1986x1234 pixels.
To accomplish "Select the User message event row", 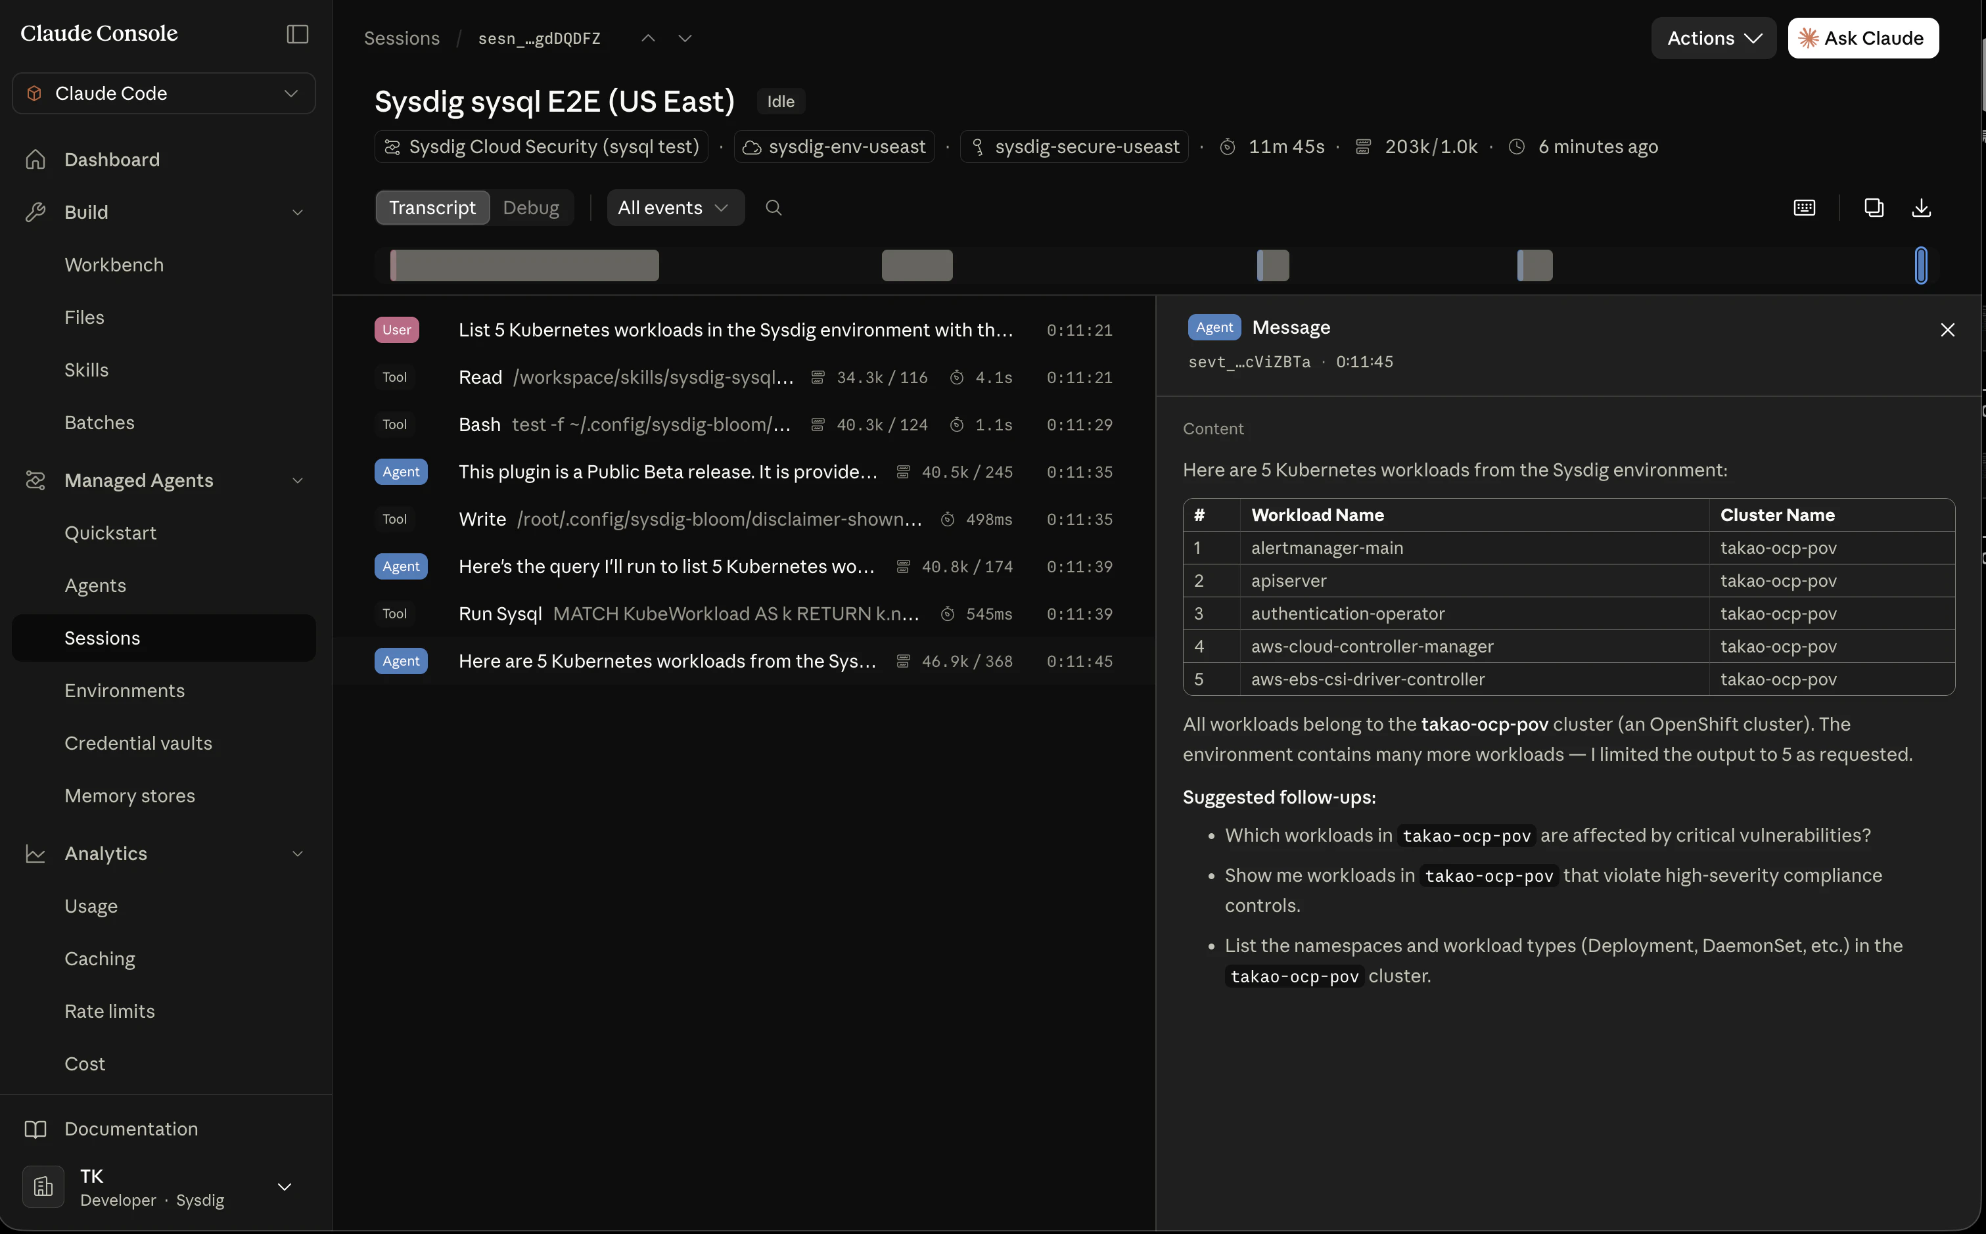I will click(744, 330).
